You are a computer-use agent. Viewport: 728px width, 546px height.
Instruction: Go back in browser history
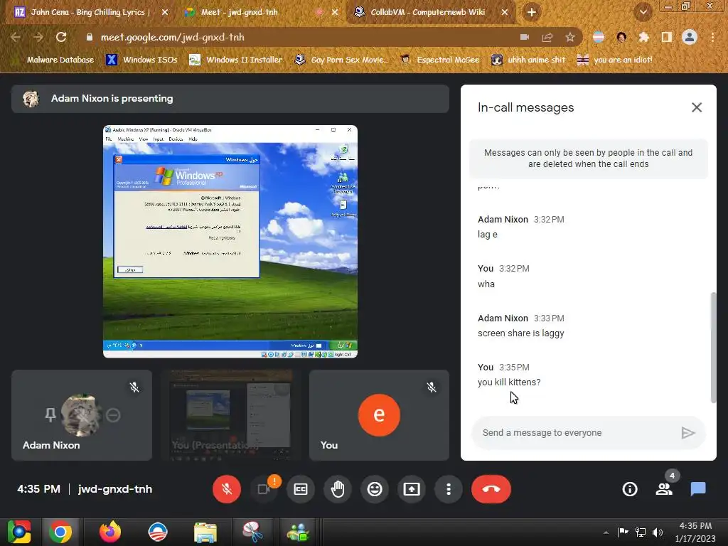pyautogui.click(x=16, y=37)
